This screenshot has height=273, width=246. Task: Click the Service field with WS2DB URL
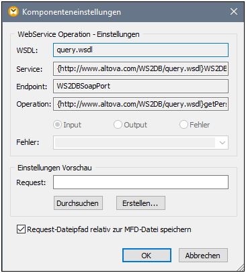(140, 68)
